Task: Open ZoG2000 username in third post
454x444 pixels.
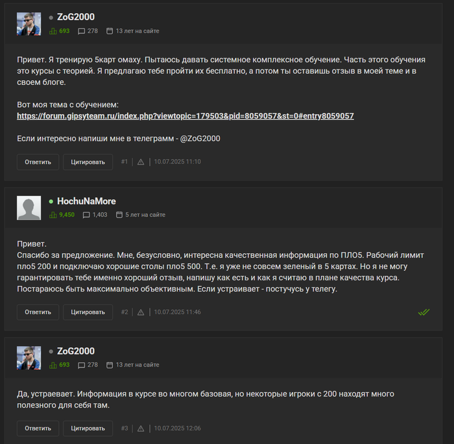Action: click(76, 351)
